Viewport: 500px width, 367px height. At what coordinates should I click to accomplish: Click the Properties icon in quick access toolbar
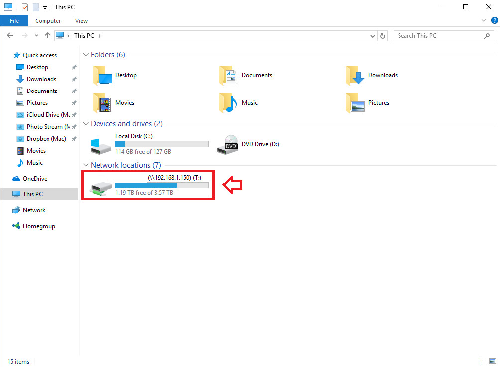point(25,7)
